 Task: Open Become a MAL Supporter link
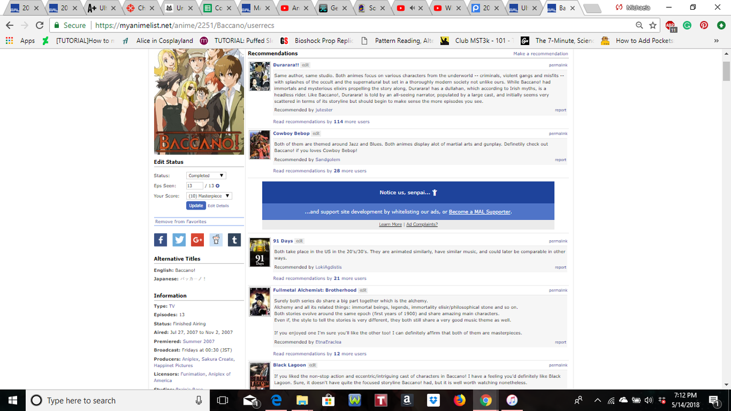point(480,212)
